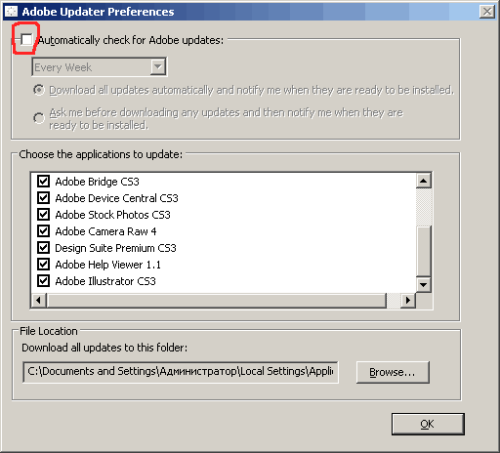
Task: Uncheck Adobe Illustrator CS3 checkbox
Action: click(x=43, y=280)
